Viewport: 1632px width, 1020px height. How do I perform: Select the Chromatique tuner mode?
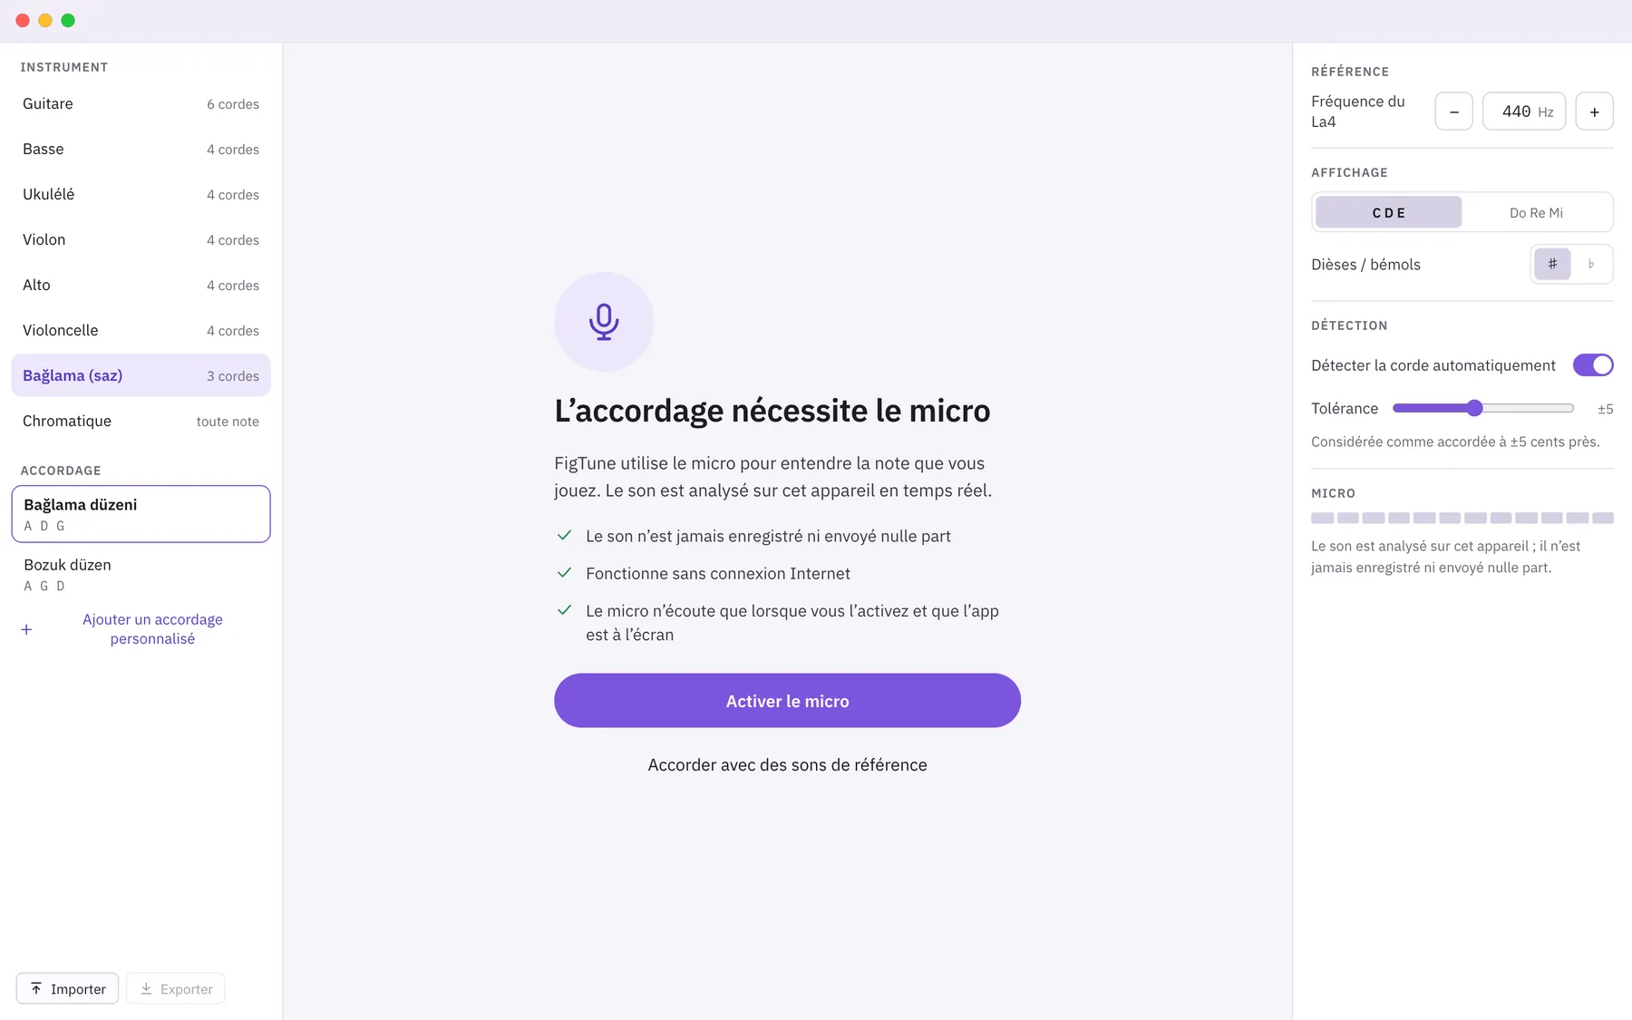(x=141, y=421)
